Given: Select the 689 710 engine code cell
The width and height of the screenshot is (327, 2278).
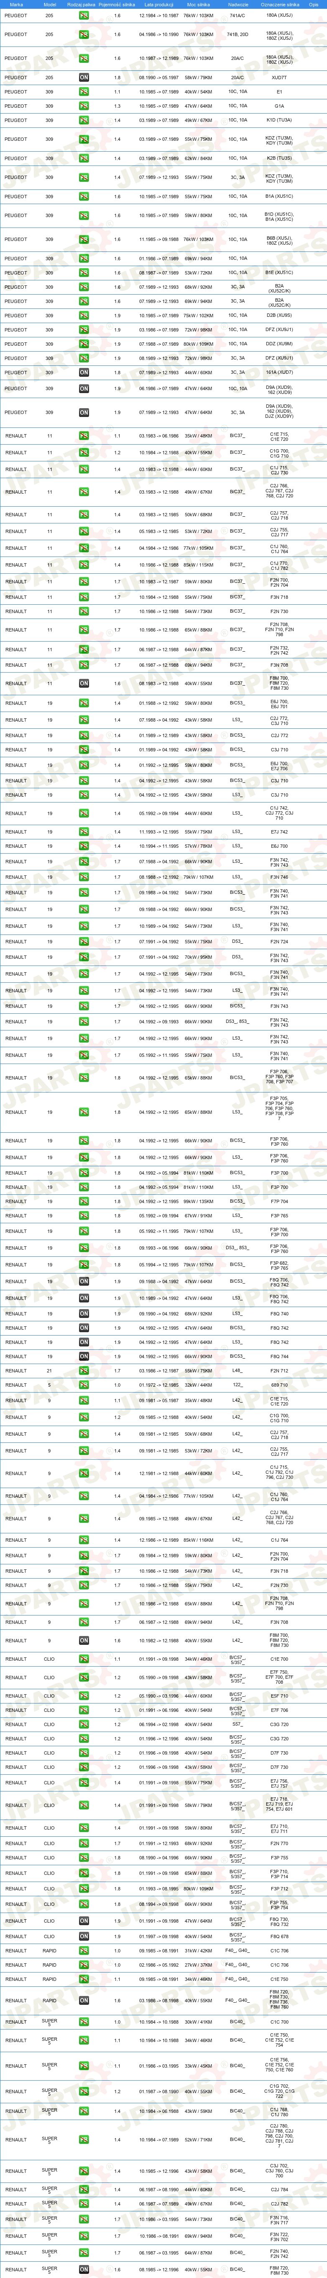Looking at the screenshot, I should [280, 1386].
